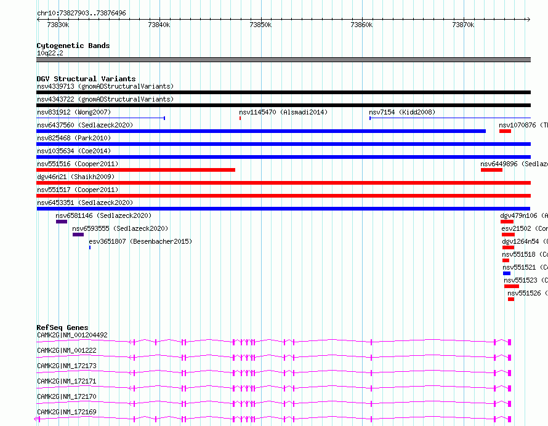Click the esv21502 red variant bar
Viewport: 548px width, 426px height.
pos(508,235)
